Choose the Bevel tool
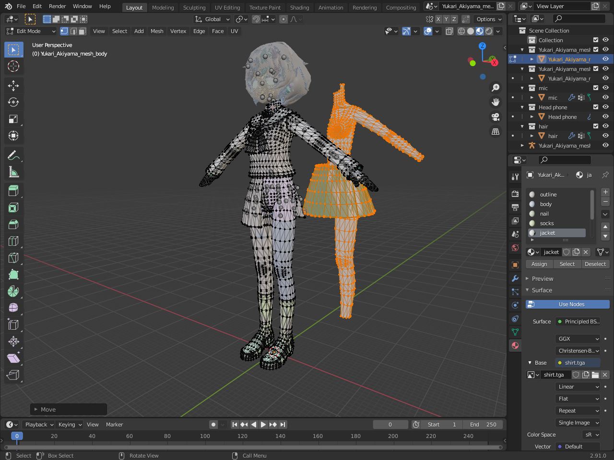614x460 pixels. pos(13,224)
